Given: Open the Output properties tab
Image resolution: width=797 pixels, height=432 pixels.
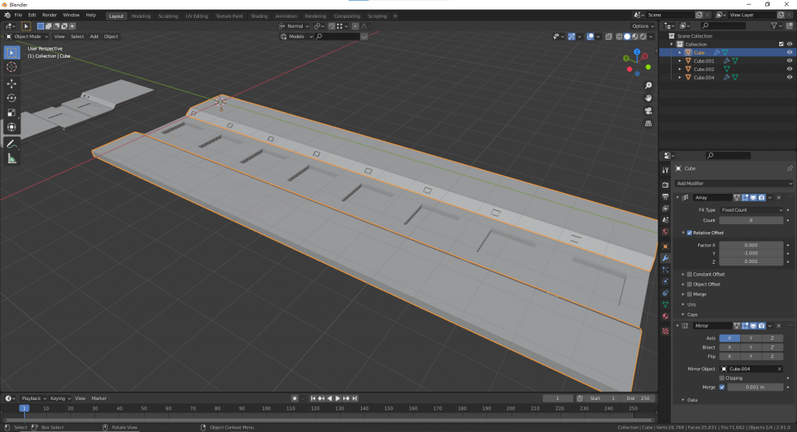Looking at the screenshot, I should point(665,197).
